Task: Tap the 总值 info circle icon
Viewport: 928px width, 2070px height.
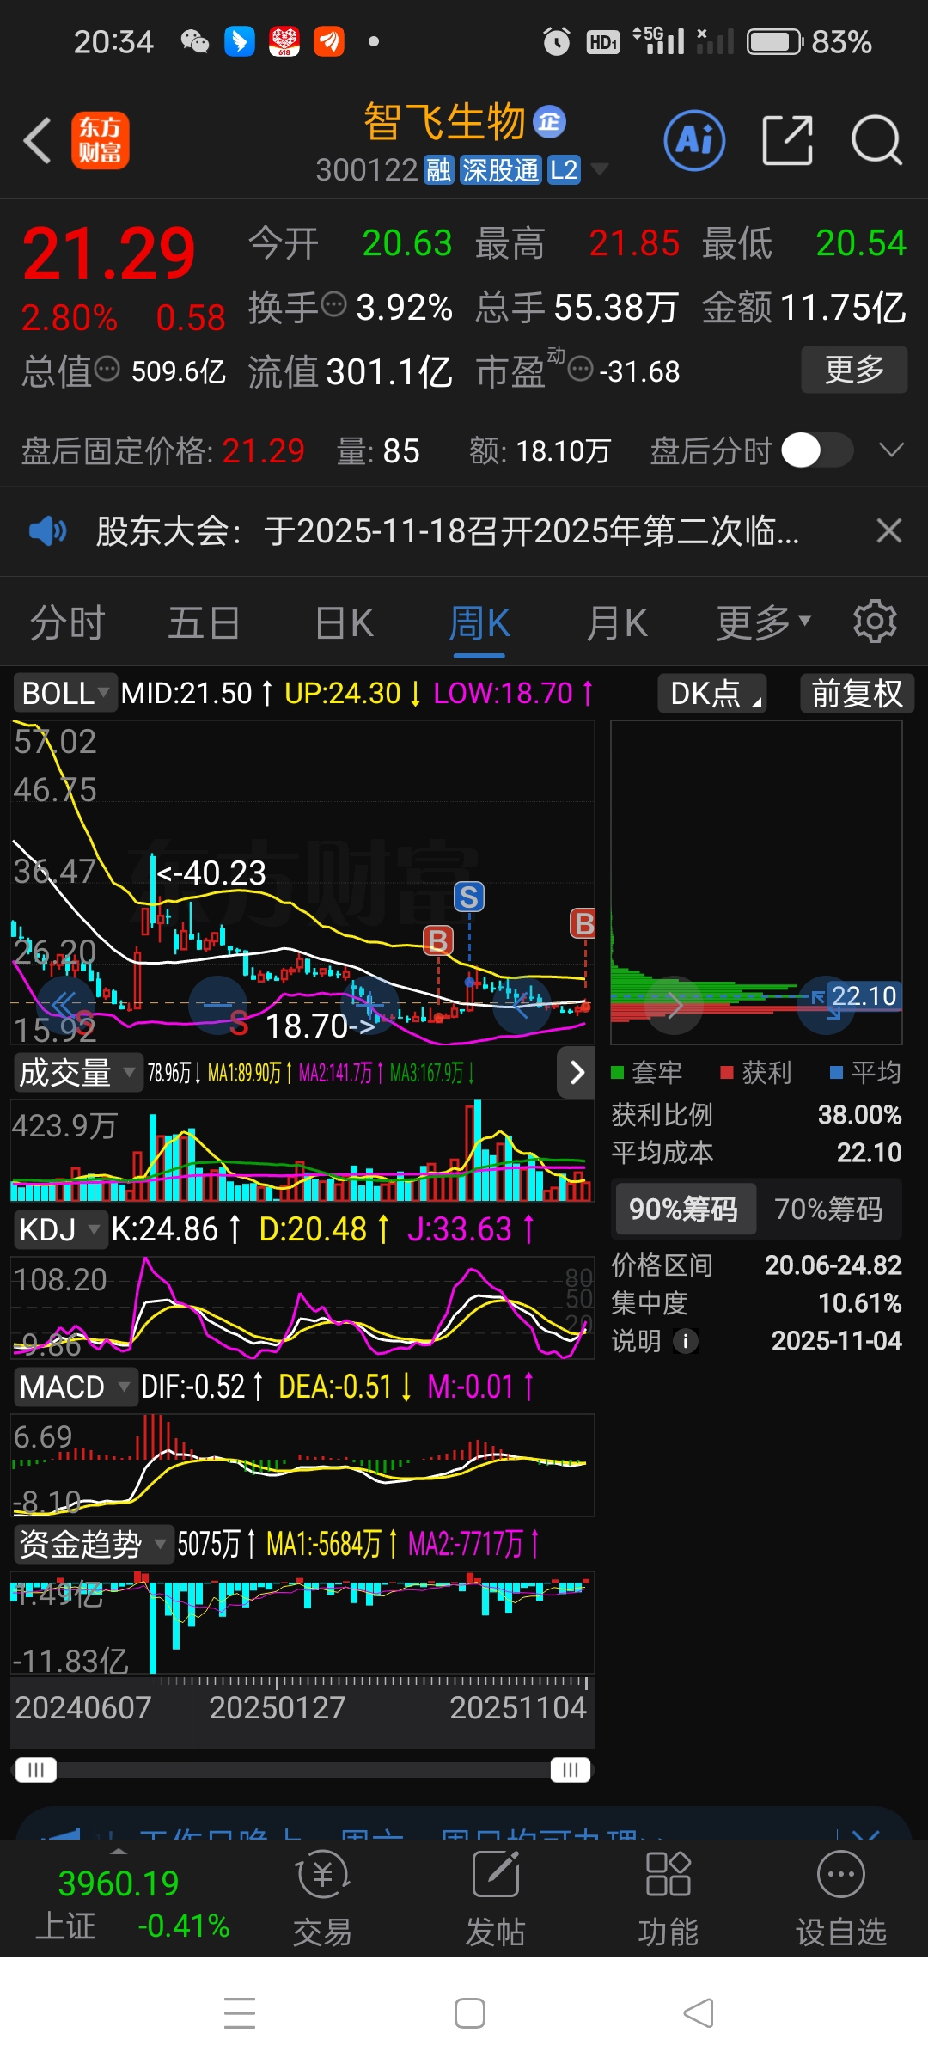Action: coord(107,369)
